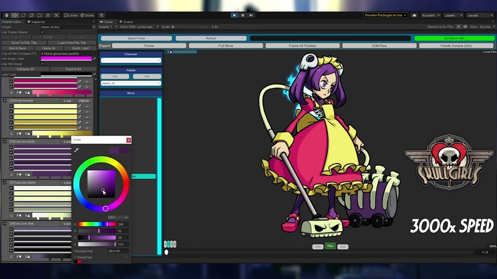Toggle Mute Audio icon in Game view

tap(459, 27)
